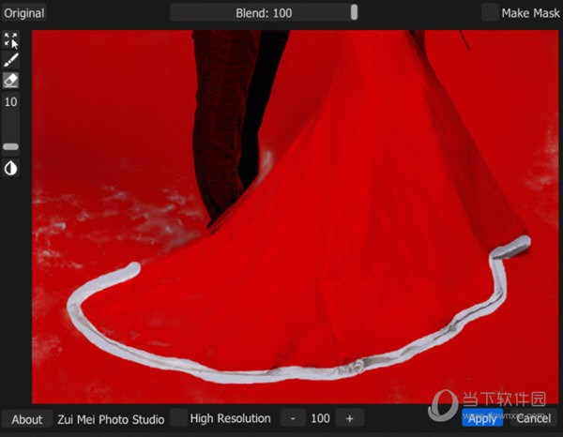Screen dimensions: 563x437
Task: Click the brush size value 10
Action: click(10, 102)
